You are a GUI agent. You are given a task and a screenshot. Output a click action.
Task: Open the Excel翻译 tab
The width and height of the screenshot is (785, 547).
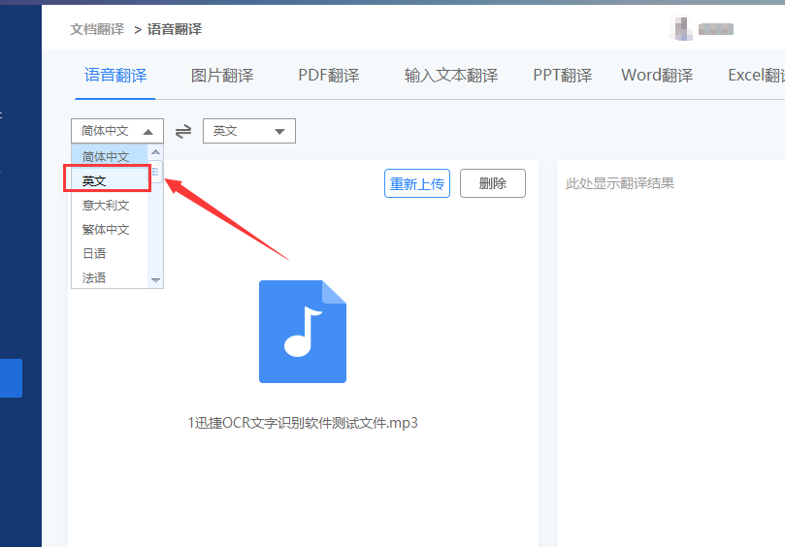[756, 76]
